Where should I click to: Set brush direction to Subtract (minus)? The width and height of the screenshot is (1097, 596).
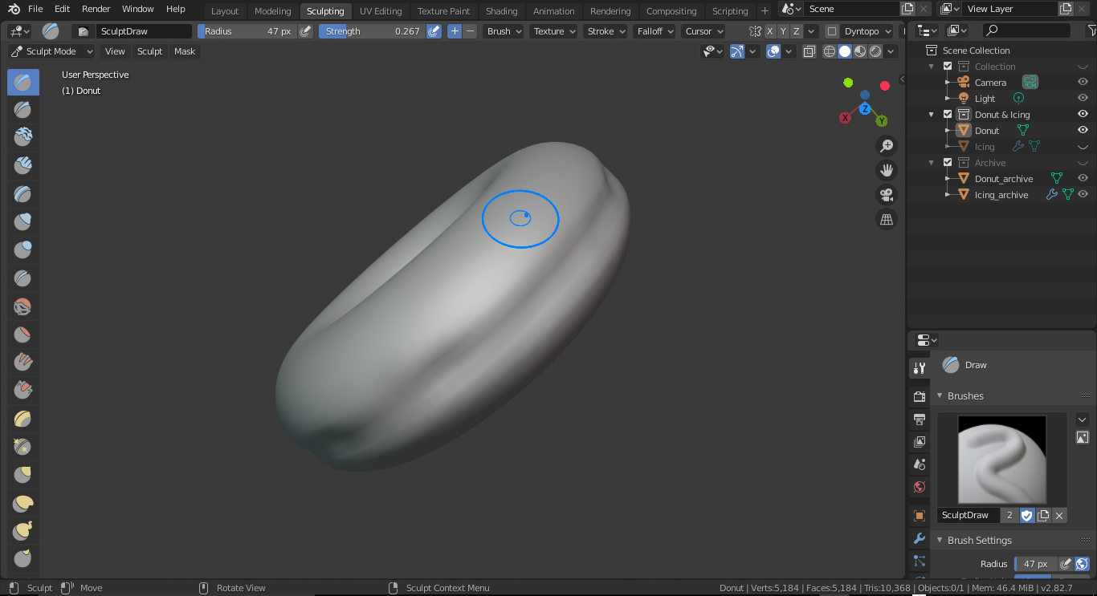(x=470, y=31)
